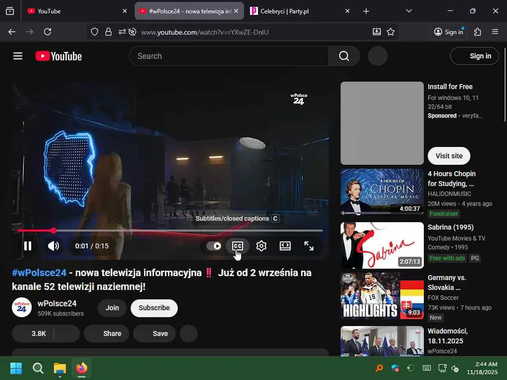
Task: Click the YouTube Search field
Action: pos(229,56)
